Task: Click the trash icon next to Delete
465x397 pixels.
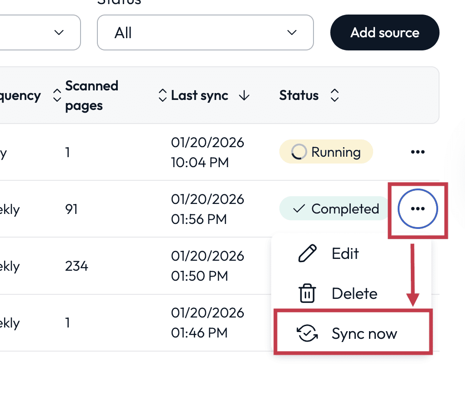Action: pyautogui.click(x=307, y=293)
